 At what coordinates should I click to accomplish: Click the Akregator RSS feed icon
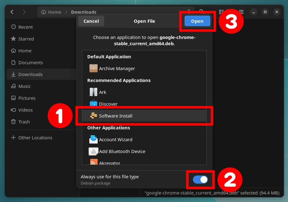(94, 162)
